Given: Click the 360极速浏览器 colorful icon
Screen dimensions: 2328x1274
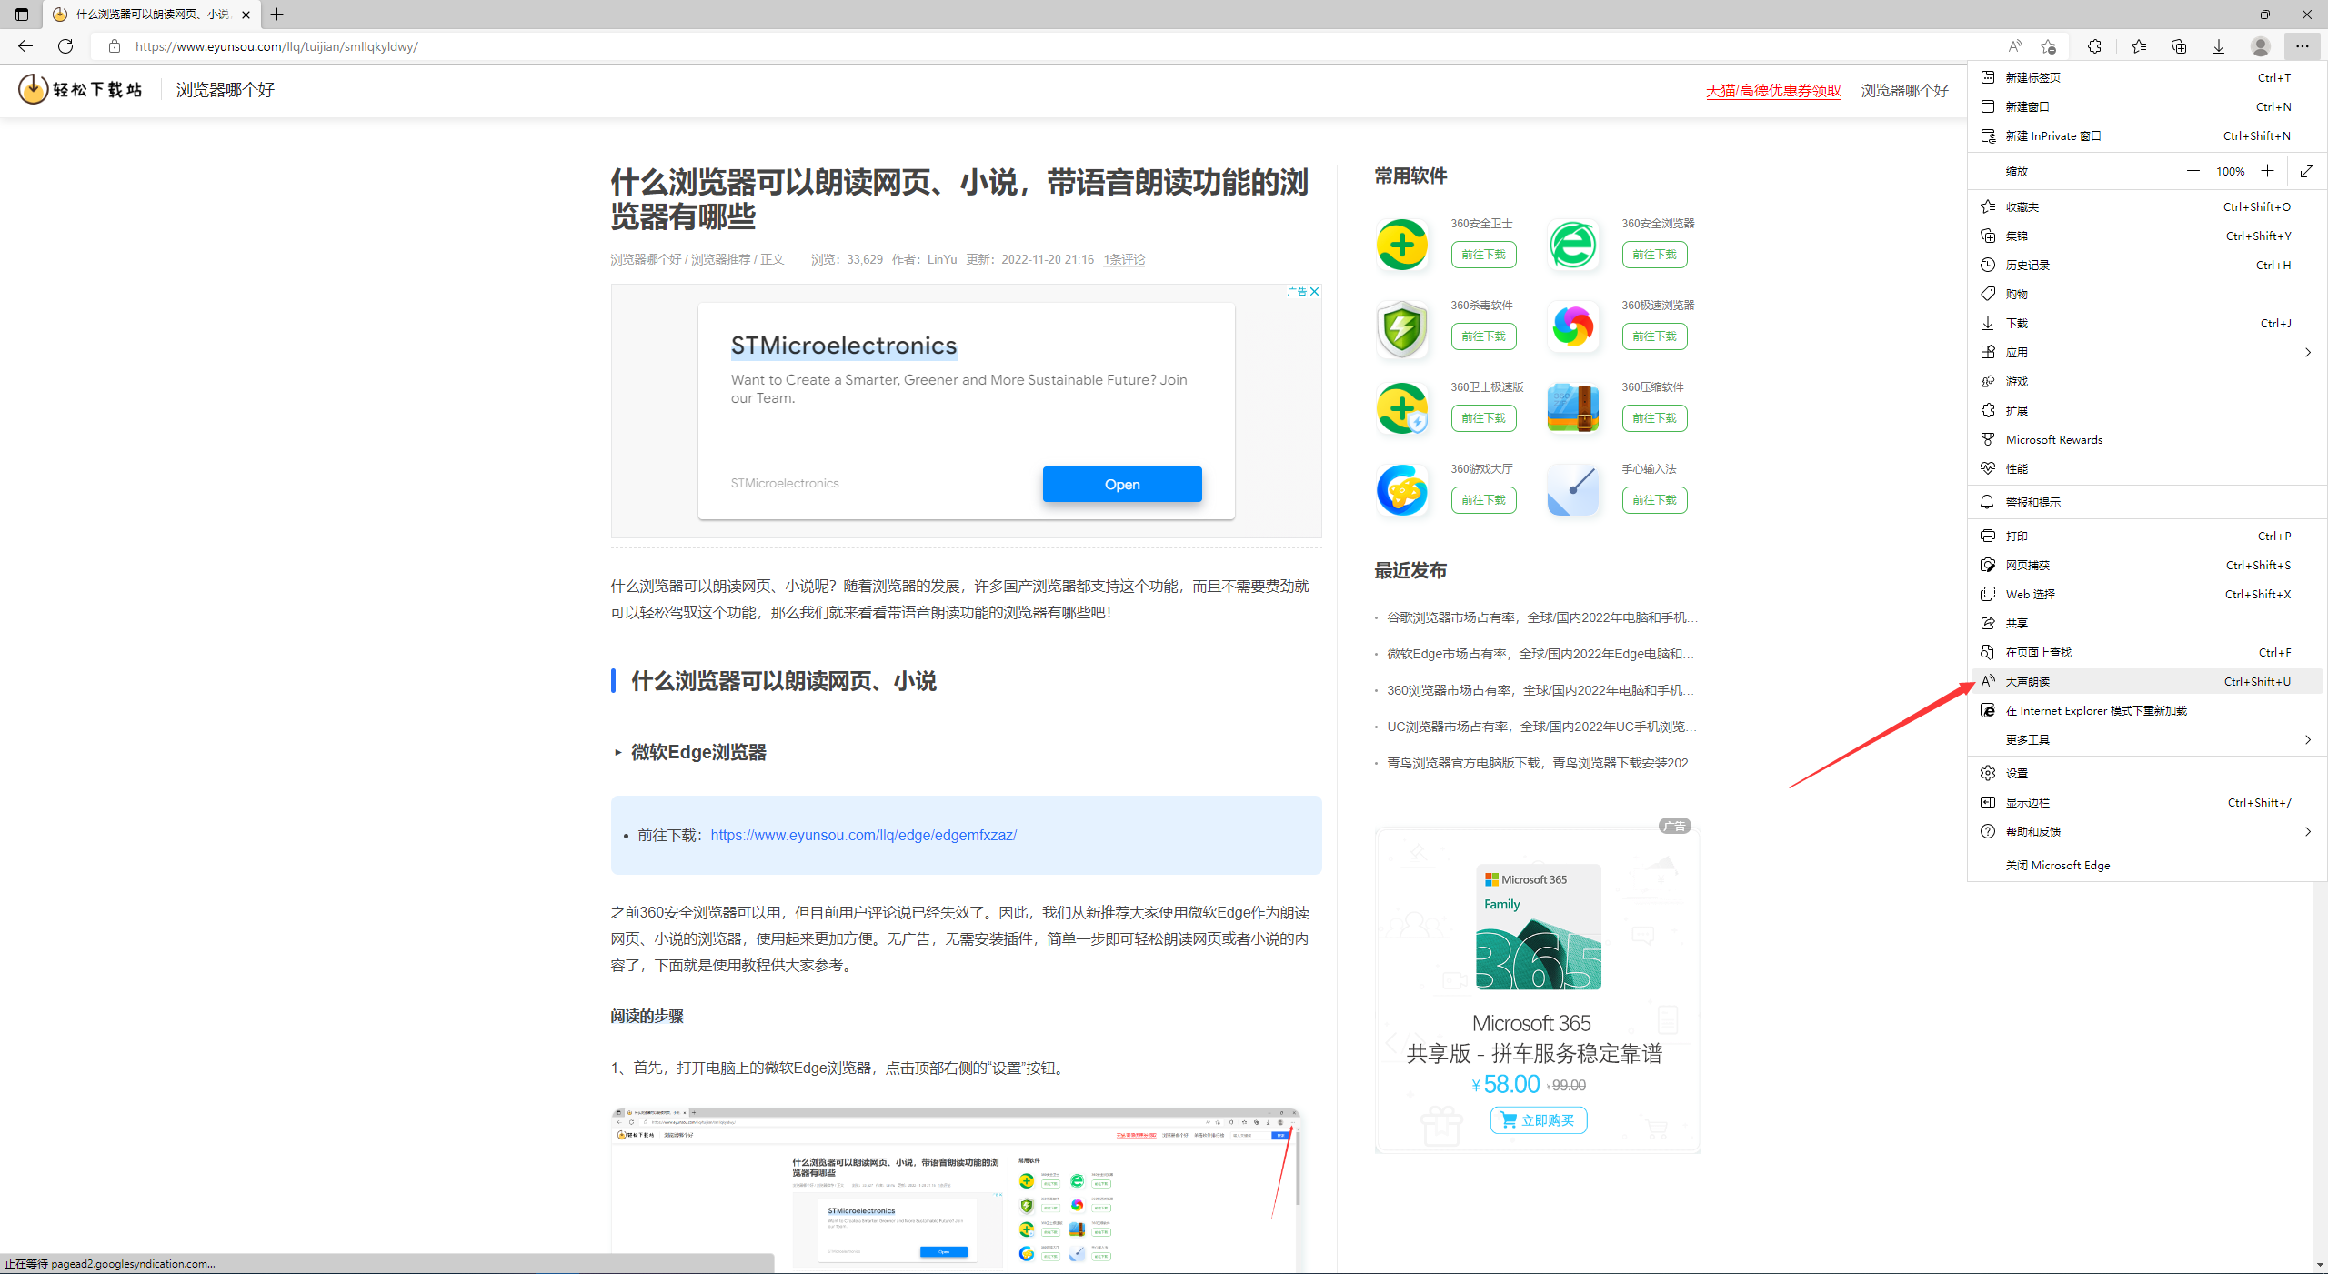Looking at the screenshot, I should click(x=1573, y=327).
